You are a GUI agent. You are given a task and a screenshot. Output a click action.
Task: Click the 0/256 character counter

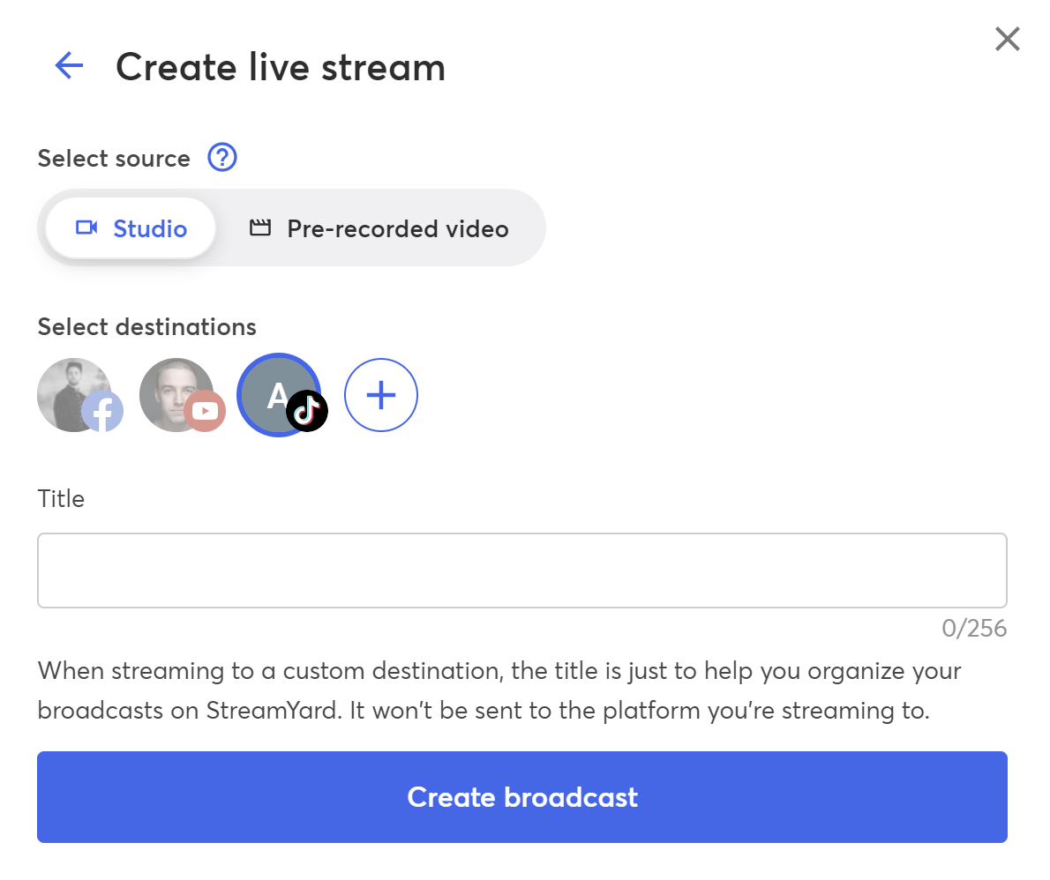click(973, 629)
